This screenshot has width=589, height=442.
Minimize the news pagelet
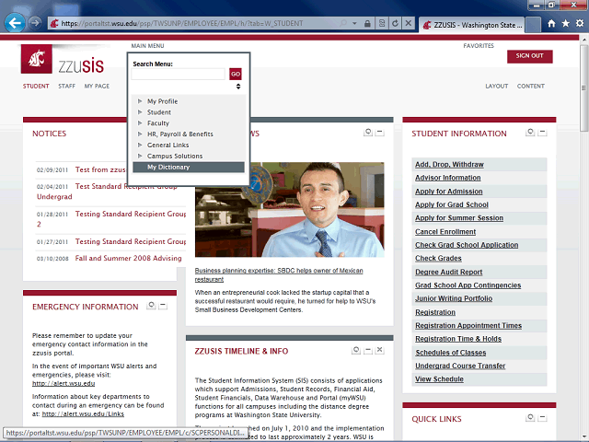(380, 133)
